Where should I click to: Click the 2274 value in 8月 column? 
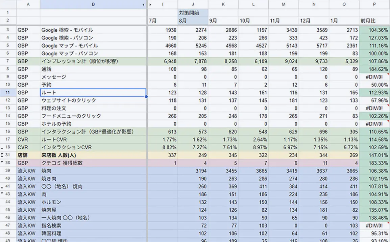193,30
